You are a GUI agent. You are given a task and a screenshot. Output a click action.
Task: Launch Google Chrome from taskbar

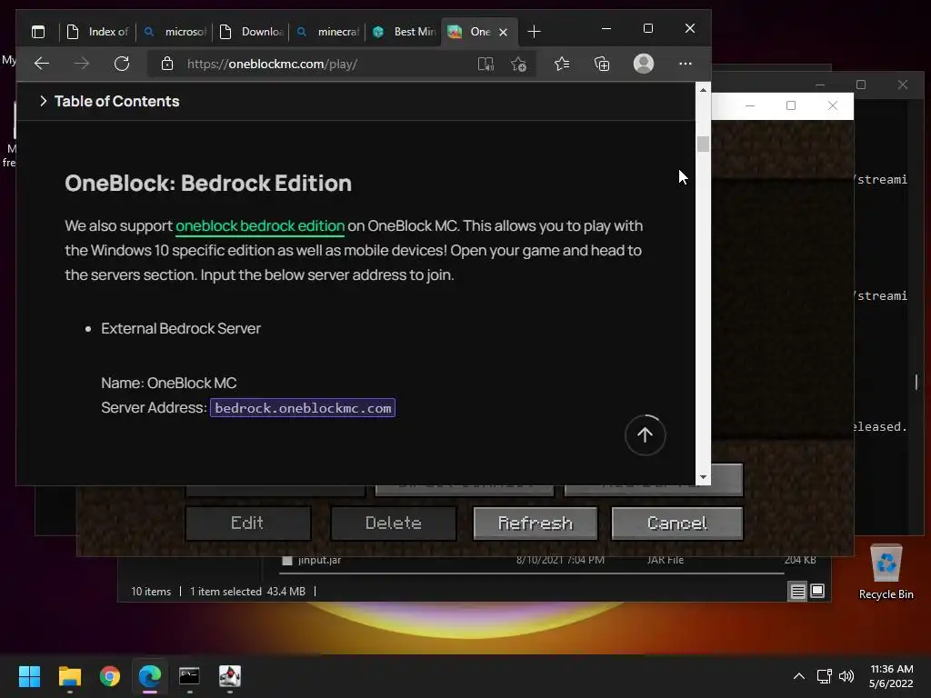click(x=110, y=676)
